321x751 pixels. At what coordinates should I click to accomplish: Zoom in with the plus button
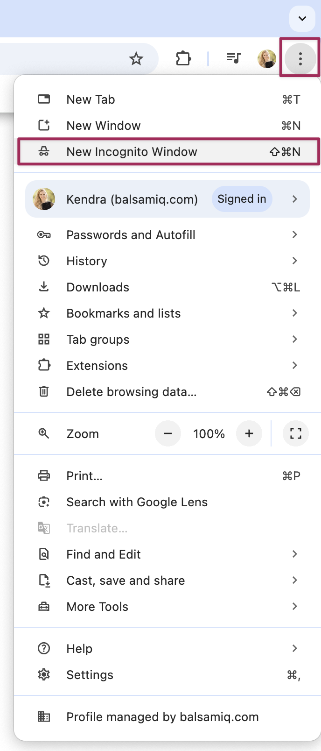249,434
